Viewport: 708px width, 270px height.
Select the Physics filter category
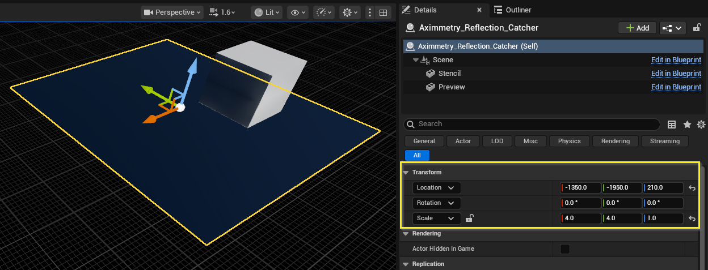[x=569, y=141]
